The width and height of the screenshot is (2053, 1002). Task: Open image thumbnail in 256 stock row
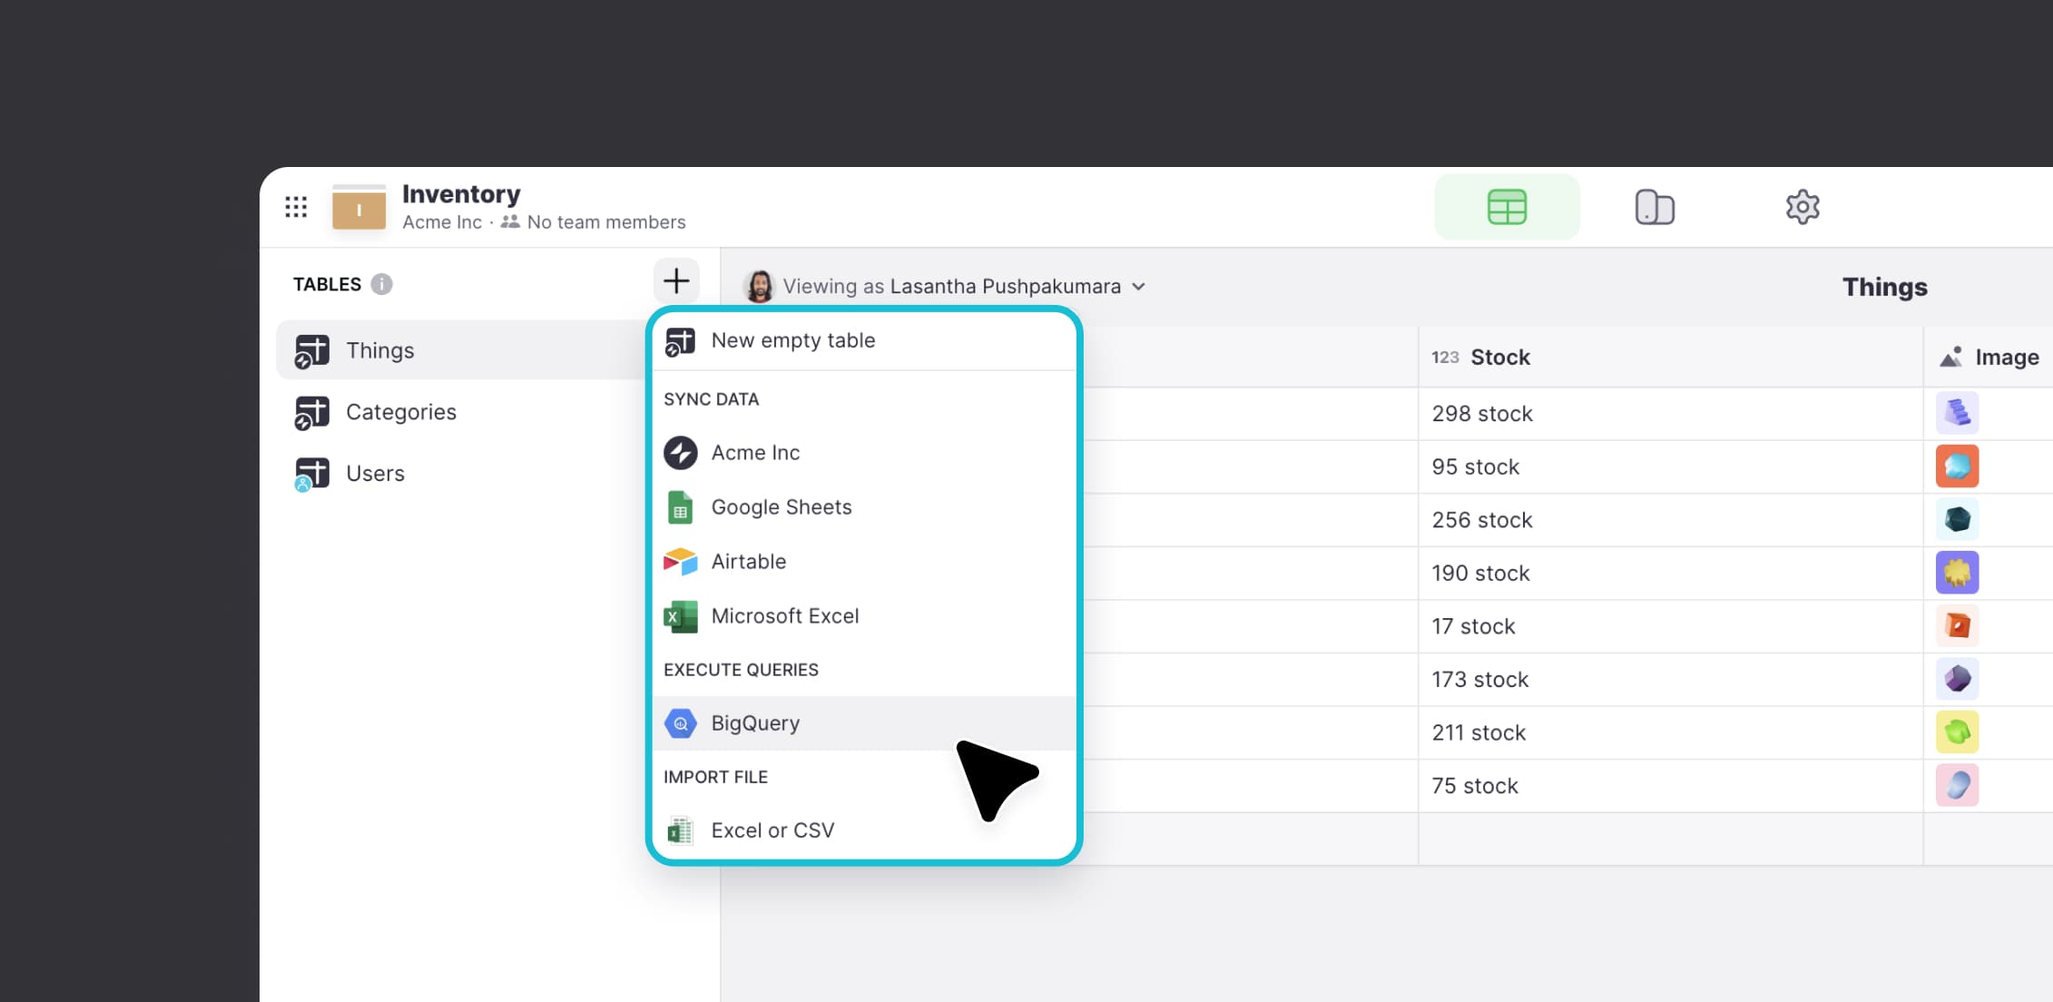pyautogui.click(x=1958, y=519)
